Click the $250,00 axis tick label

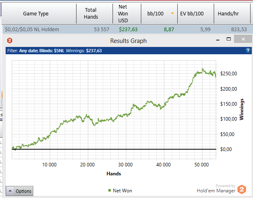229,74
